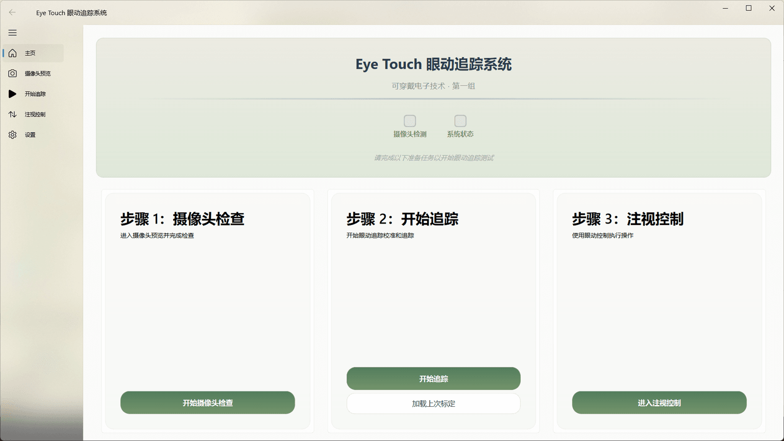Click the hint 请完成以下准备任务以开始眼动追踪测试
This screenshot has height=441, width=784.
coord(433,158)
